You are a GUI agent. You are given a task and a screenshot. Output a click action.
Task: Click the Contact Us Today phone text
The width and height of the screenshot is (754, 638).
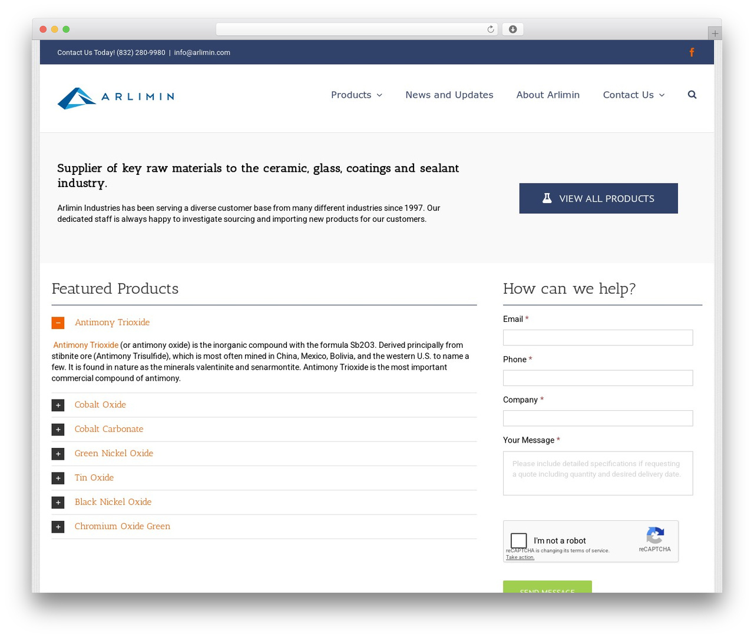(111, 52)
